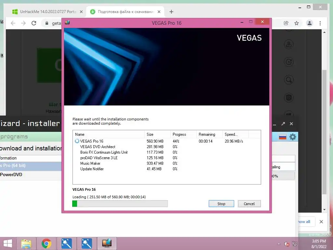This screenshot has width=333, height=250.
Task: Open the Windows Start button
Action: coord(8,243)
